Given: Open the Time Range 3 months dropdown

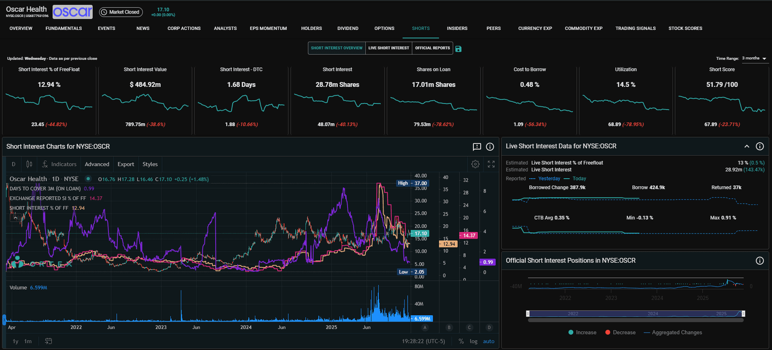Looking at the screenshot, I should tap(754, 58).
